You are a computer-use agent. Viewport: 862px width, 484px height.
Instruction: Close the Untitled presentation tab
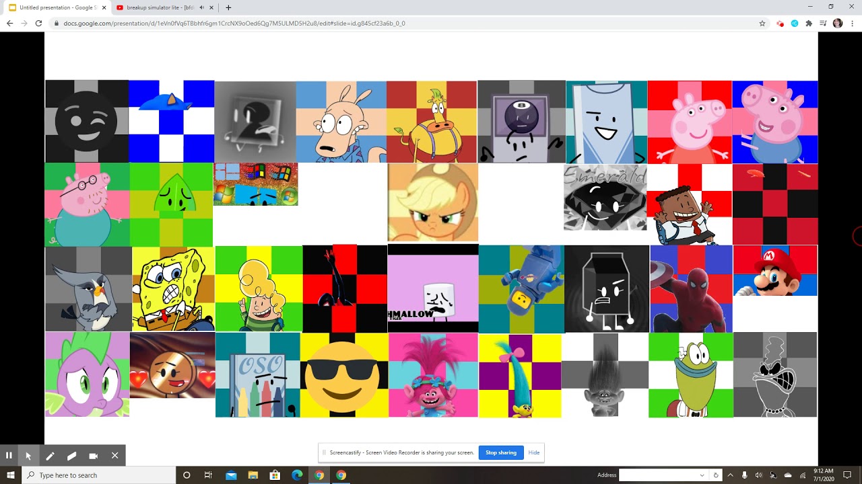pyautogui.click(x=104, y=7)
